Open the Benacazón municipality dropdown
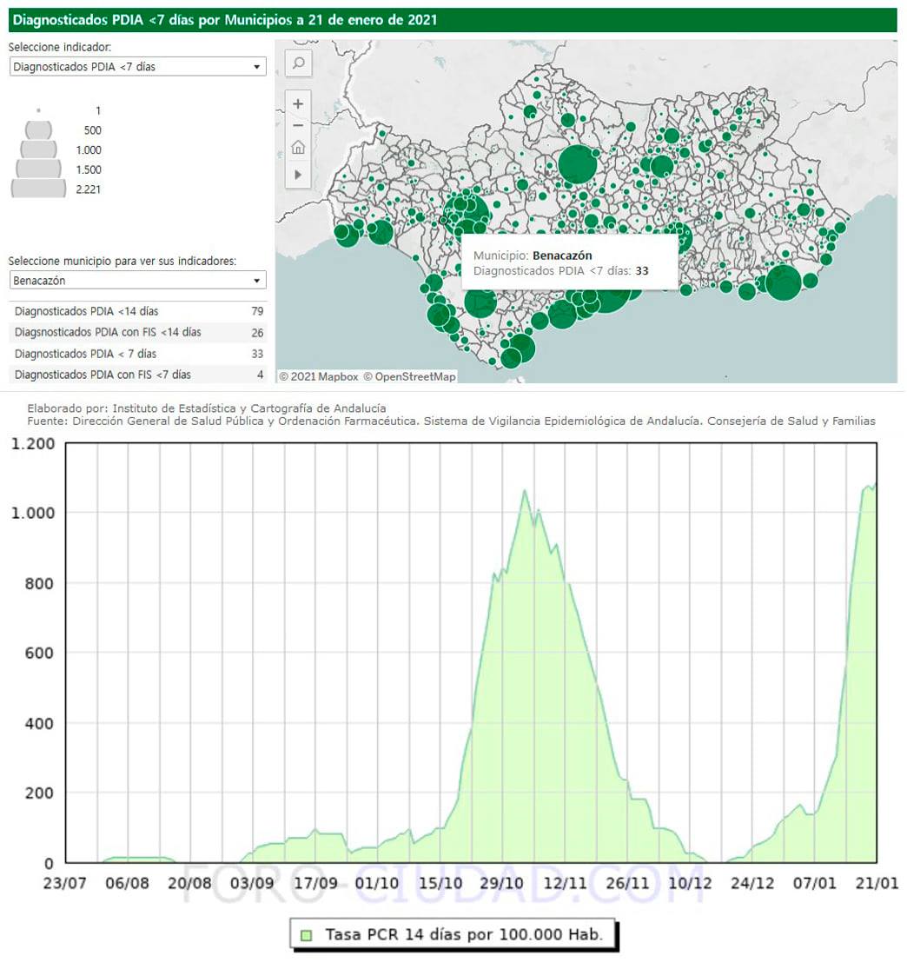 (x=137, y=281)
